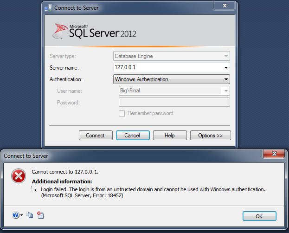Close the SQL Server connect dialog
This screenshot has width=289, height=233.
(225, 6)
